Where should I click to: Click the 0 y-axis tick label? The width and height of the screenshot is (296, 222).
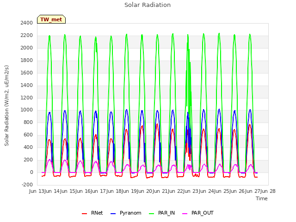31,173
